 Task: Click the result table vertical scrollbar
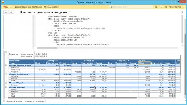181,65
